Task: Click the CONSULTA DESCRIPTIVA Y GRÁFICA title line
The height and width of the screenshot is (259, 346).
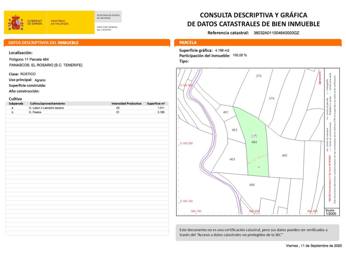Action: click(254, 15)
